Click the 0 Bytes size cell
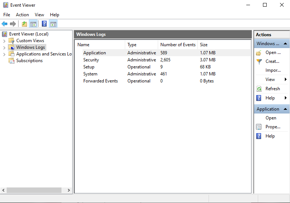The width and height of the screenshot is (290, 203). coord(207,81)
